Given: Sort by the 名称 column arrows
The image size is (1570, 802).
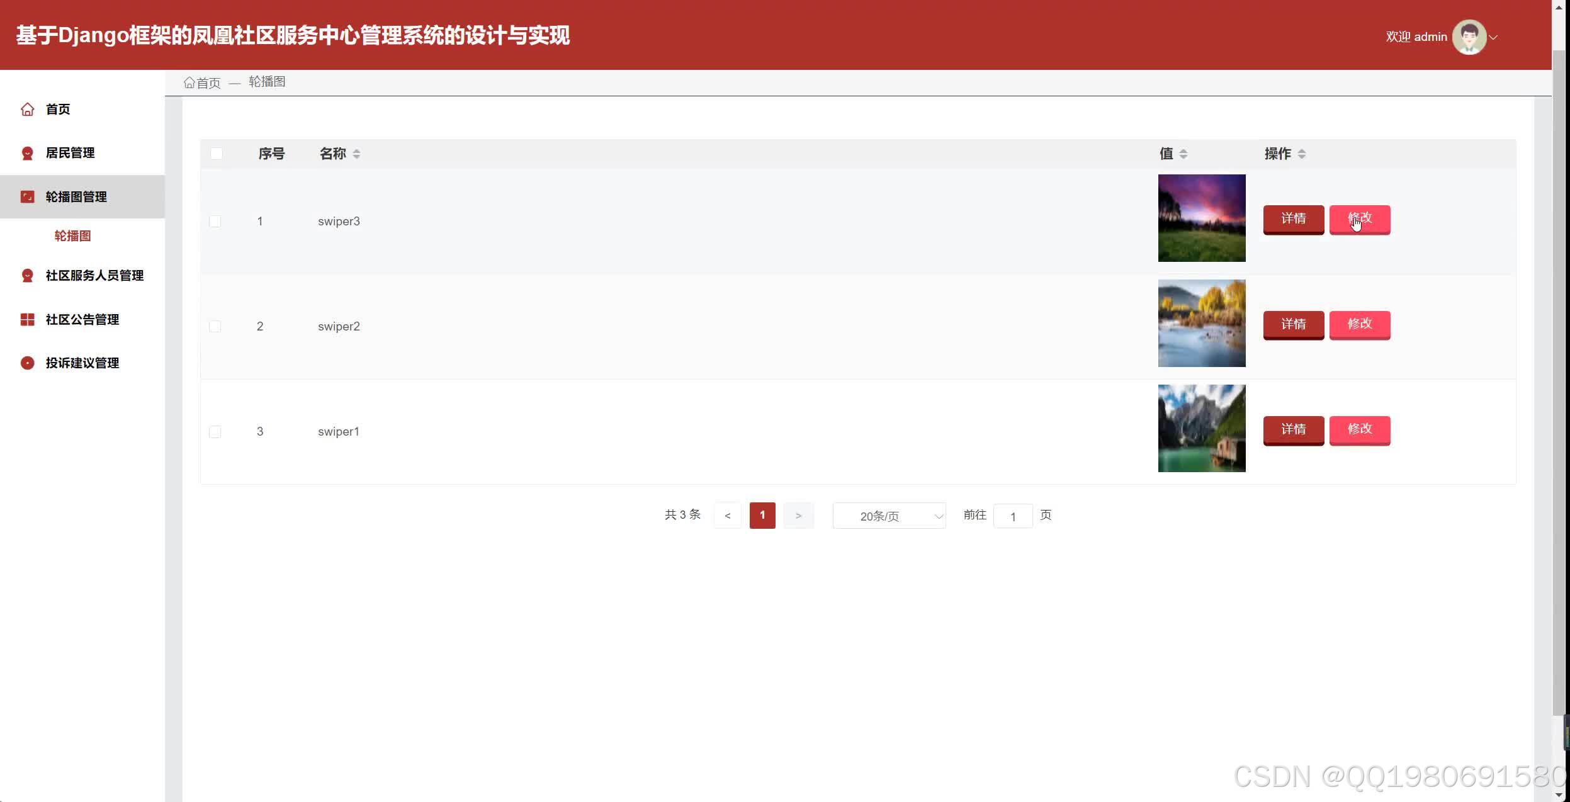Looking at the screenshot, I should click(x=356, y=154).
